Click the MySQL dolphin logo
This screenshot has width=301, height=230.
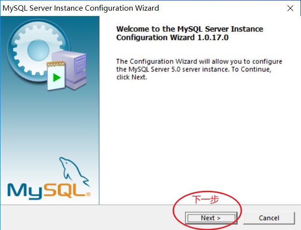(49, 179)
